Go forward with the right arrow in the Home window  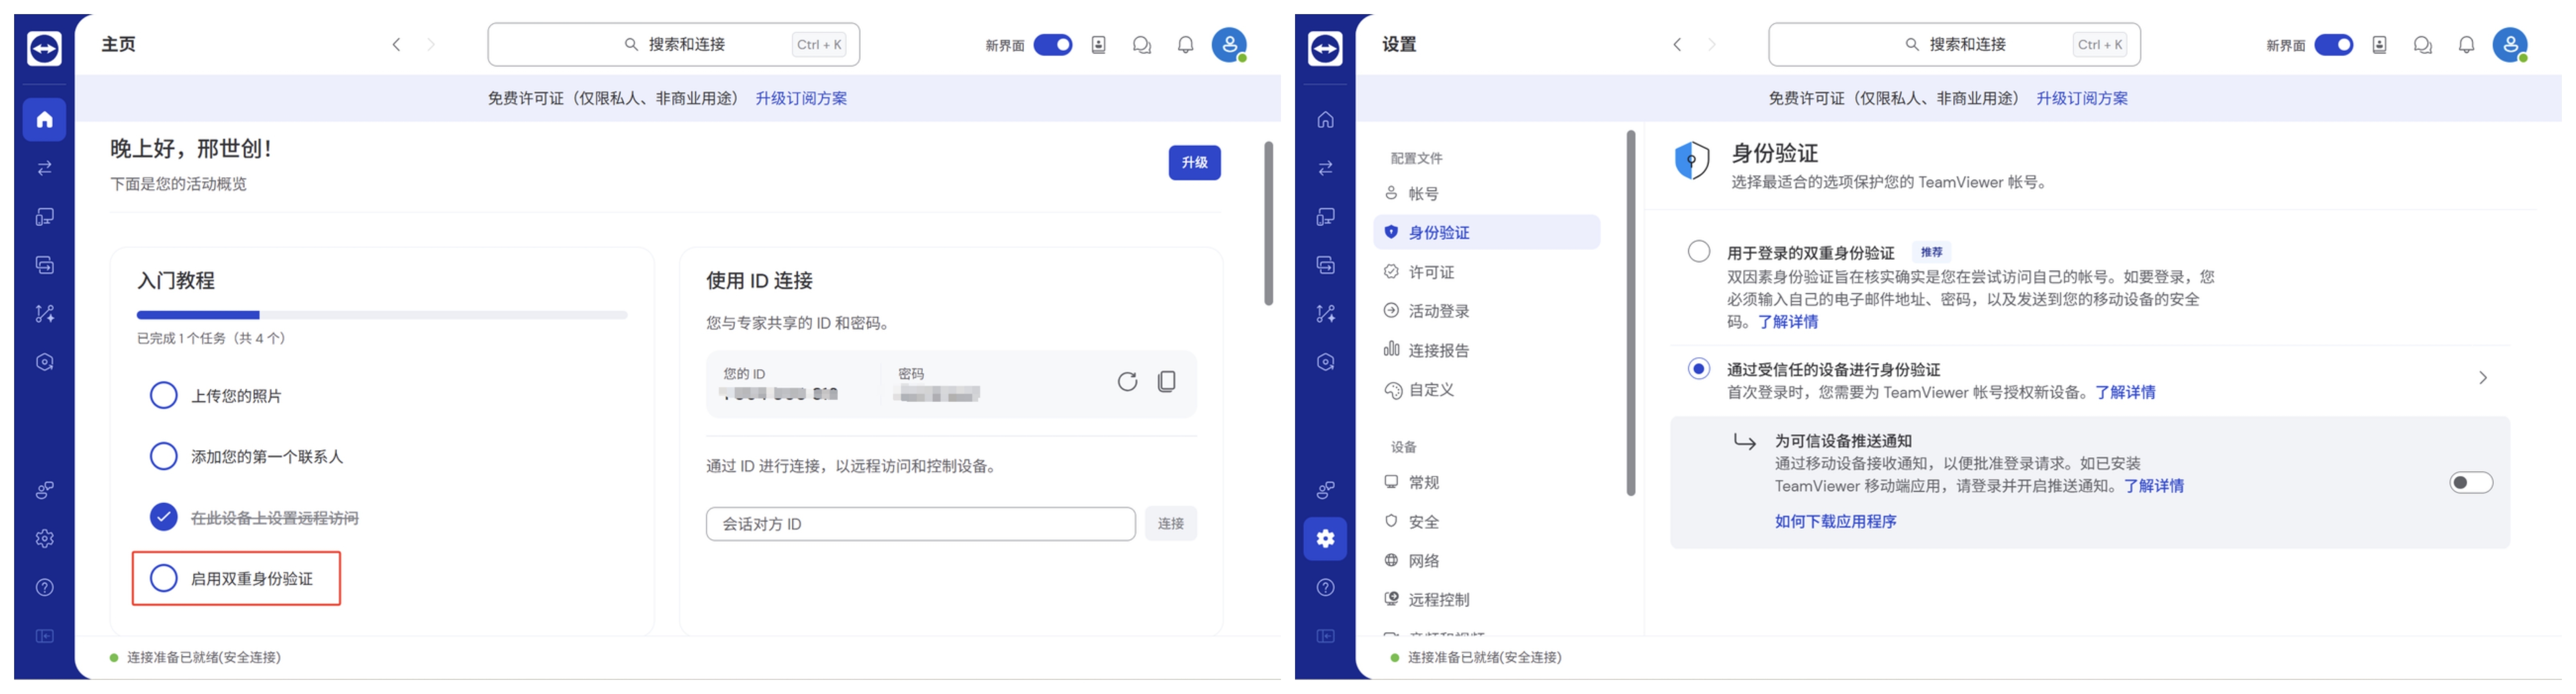pyautogui.click(x=431, y=45)
